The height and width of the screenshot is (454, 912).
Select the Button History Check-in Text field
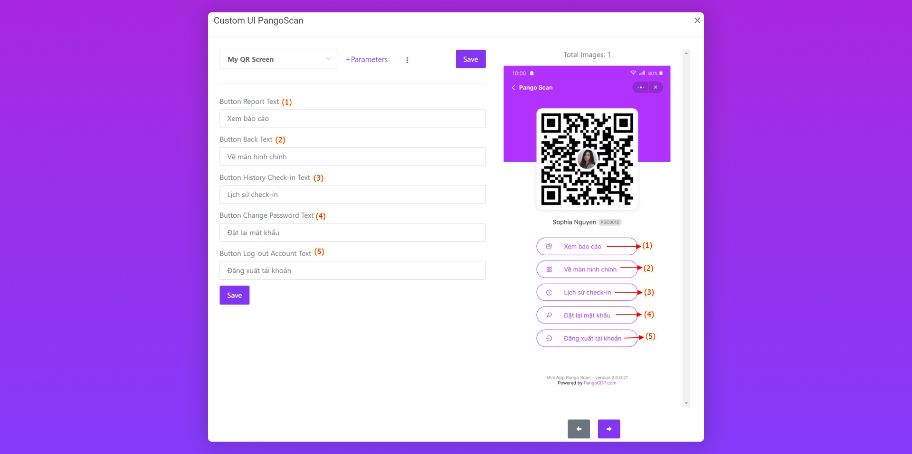pyautogui.click(x=352, y=195)
